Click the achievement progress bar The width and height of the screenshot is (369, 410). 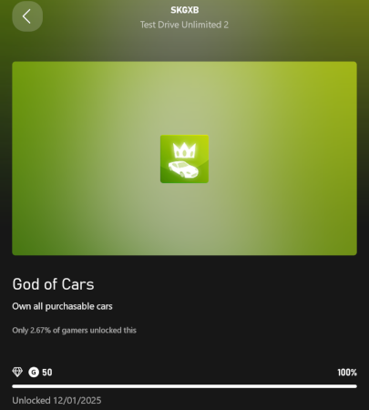click(x=184, y=386)
